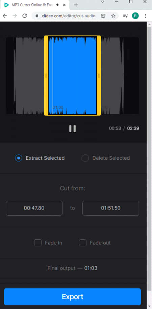Open a new browser tab
The height and width of the screenshot is (309, 152).
[76, 5]
